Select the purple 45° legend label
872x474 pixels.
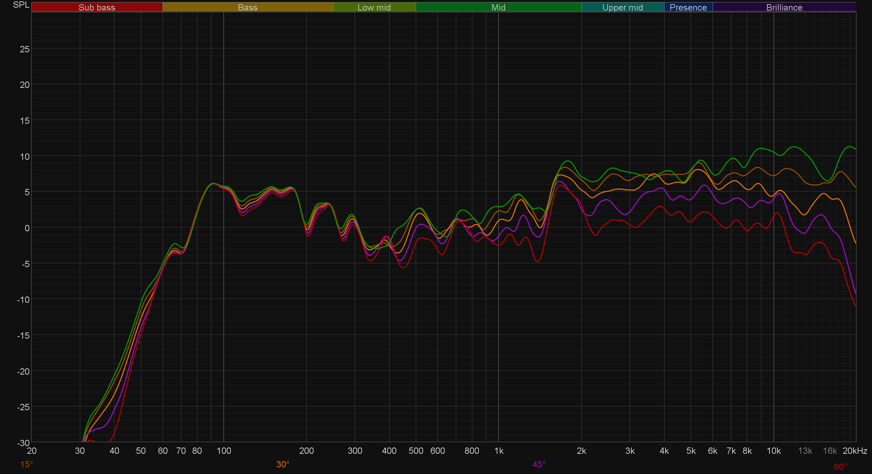[539, 464]
